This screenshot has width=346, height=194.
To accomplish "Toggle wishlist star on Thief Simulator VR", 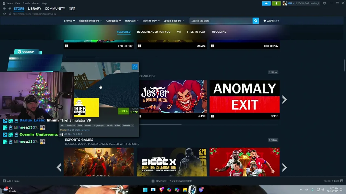I will (x=135, y=67).
